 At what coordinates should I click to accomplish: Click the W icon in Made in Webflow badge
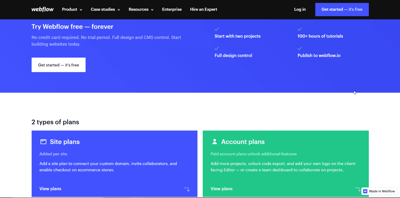tap(365, 191)
